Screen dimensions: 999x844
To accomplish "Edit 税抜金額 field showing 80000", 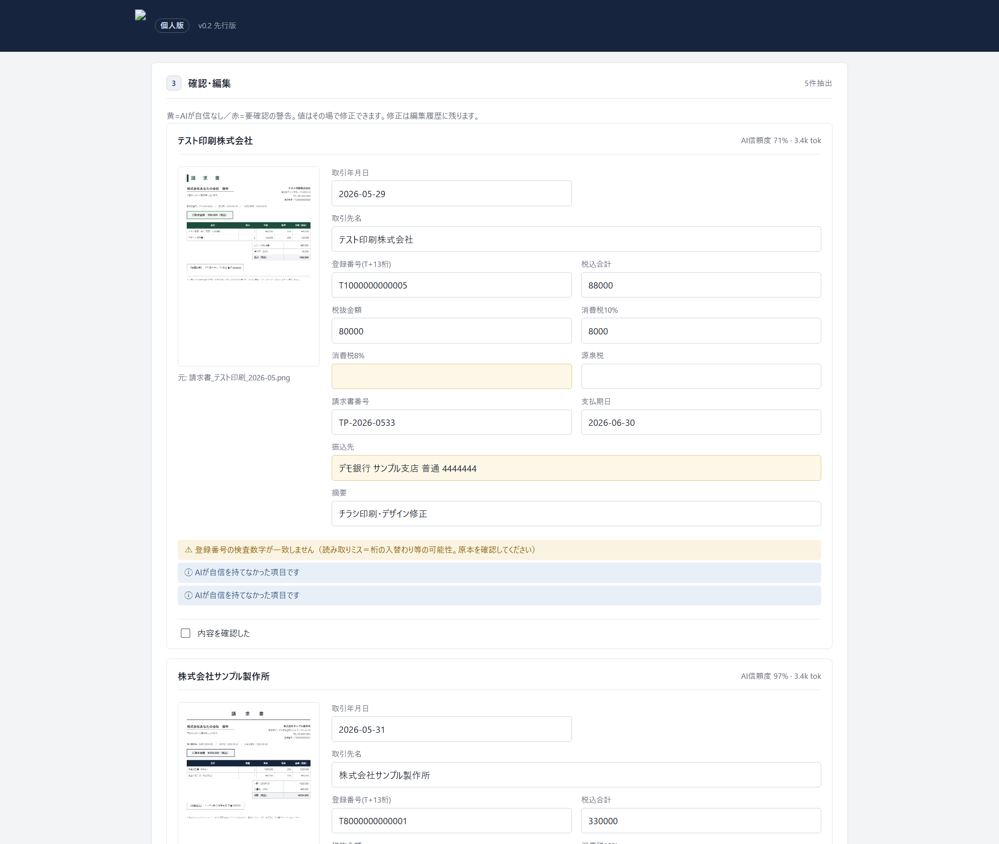I will [451, 330].
